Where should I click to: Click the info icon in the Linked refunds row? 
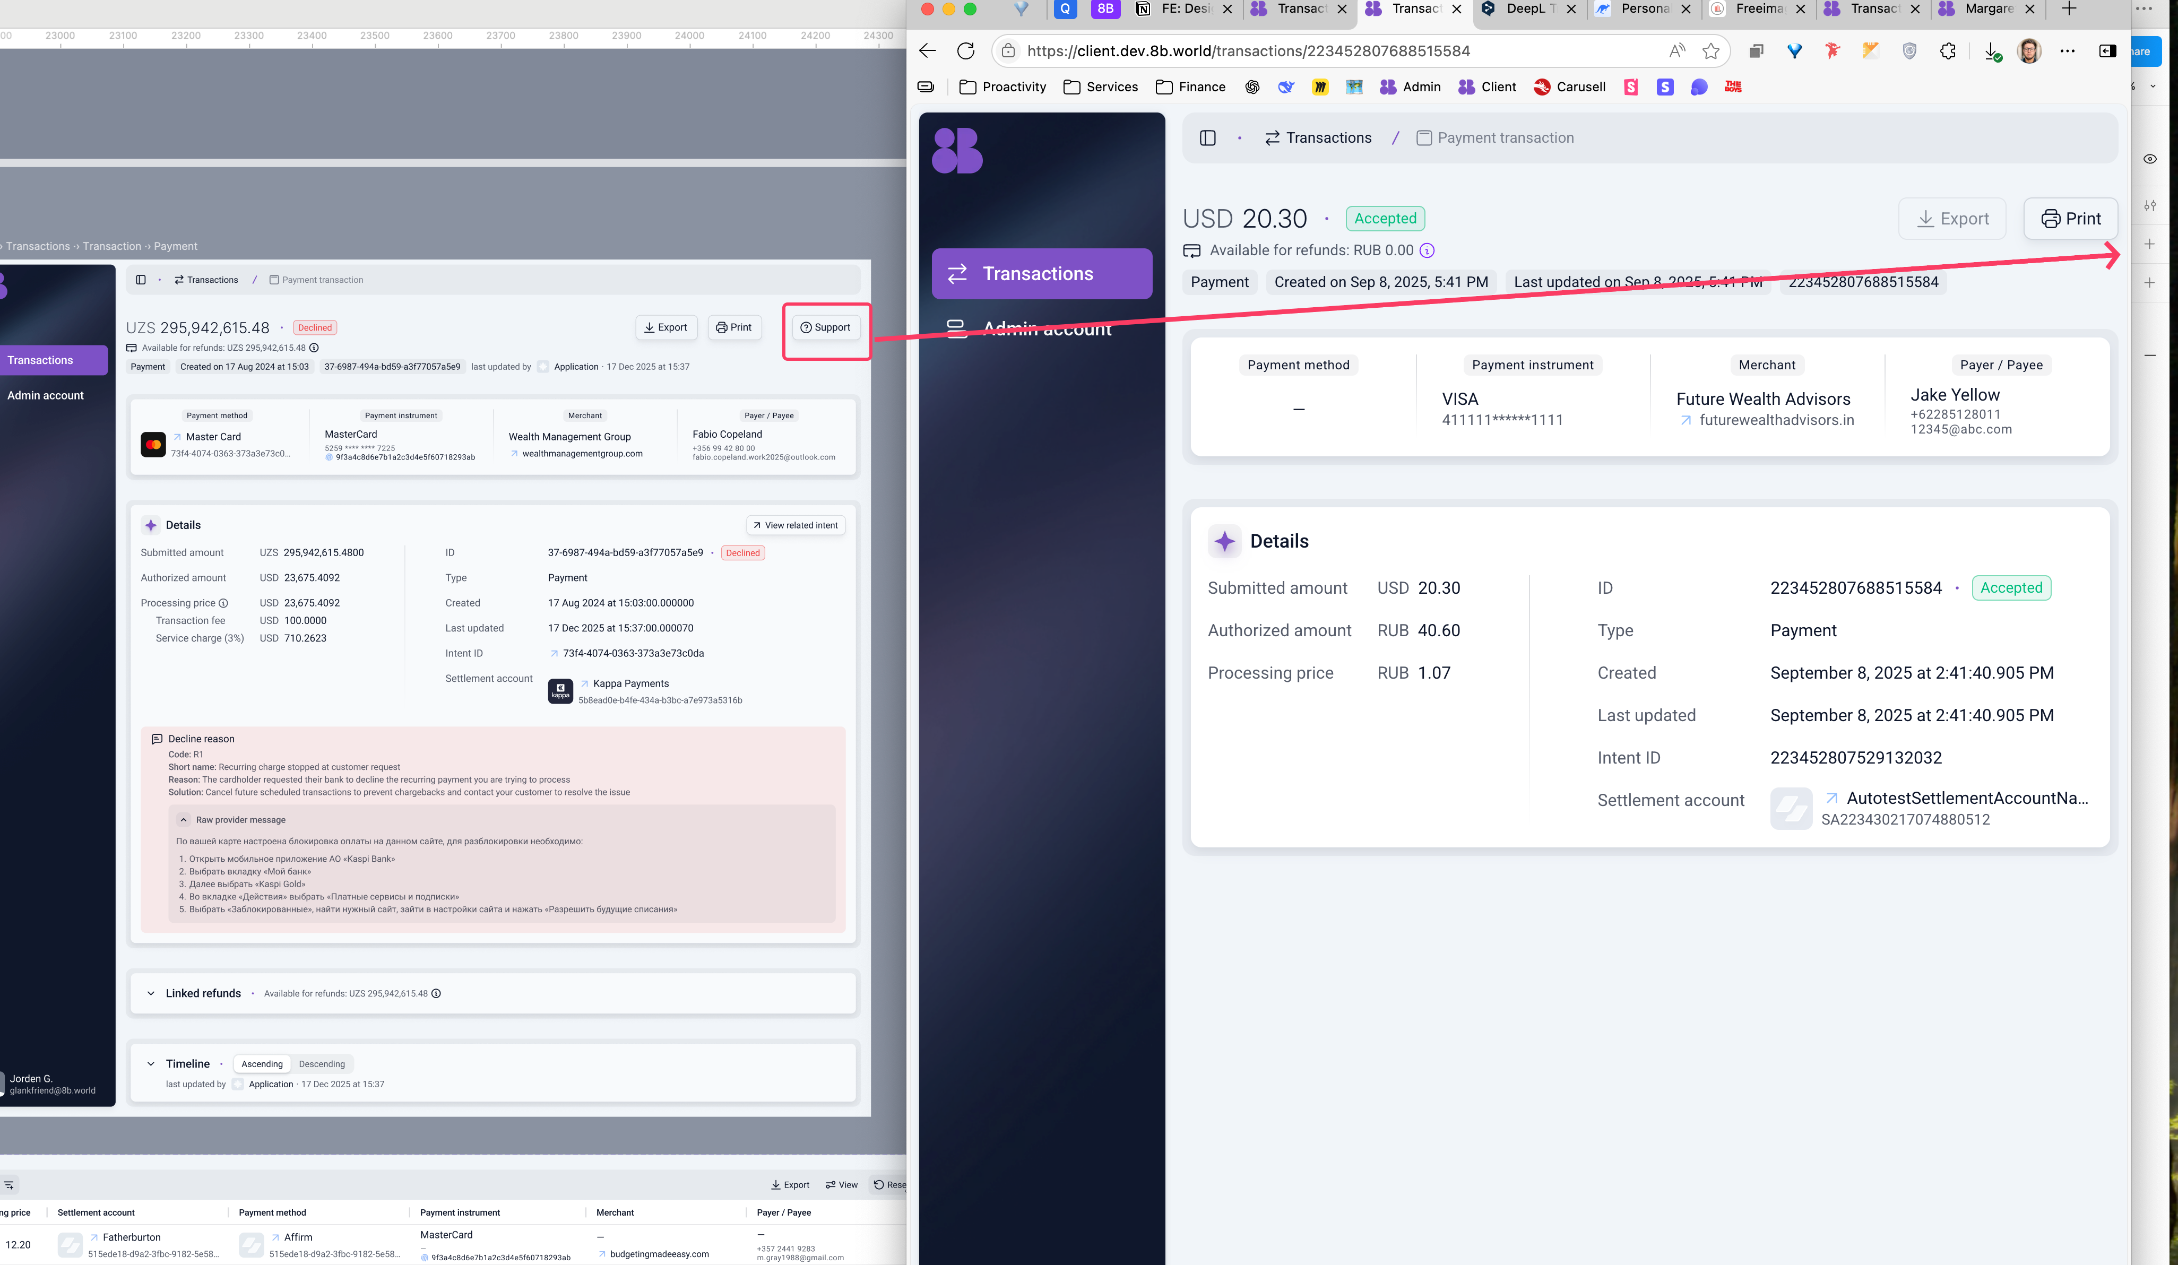pyautogui.click(x=436, y=994)
